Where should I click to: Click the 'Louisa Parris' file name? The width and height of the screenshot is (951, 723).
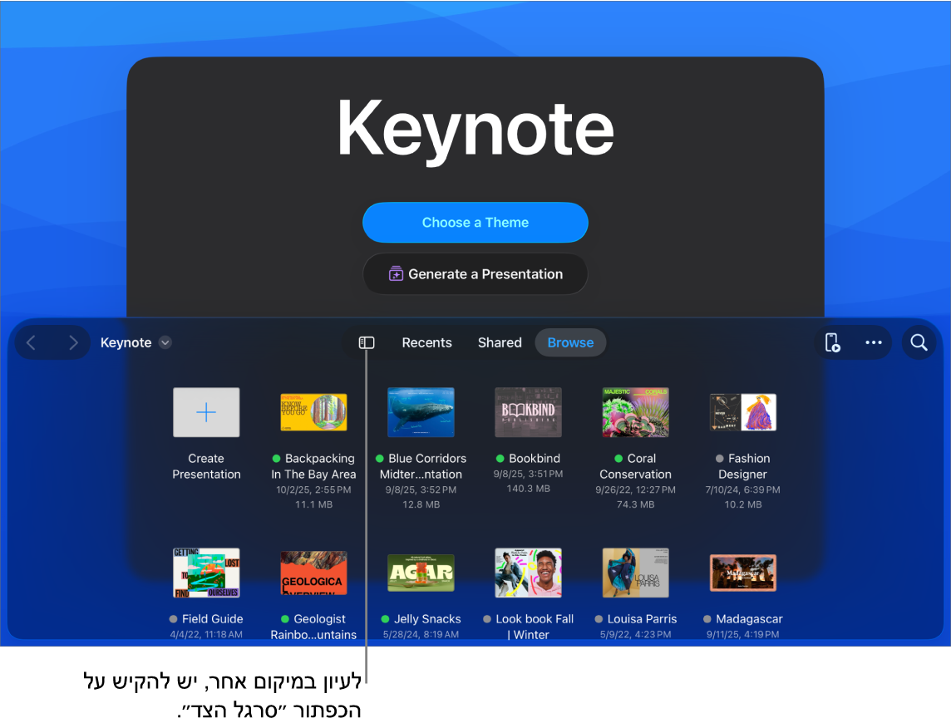point(642,619)
